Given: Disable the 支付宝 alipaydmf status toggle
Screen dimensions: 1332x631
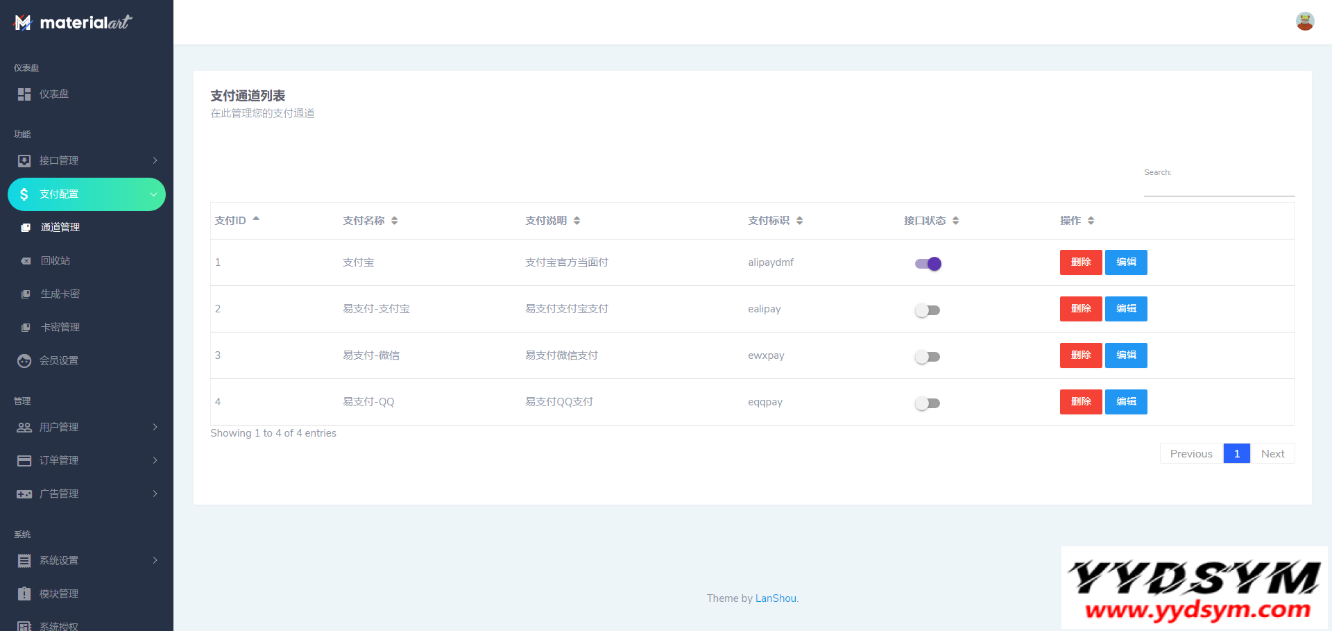Looking at the screenshot, I should (928, 264).
